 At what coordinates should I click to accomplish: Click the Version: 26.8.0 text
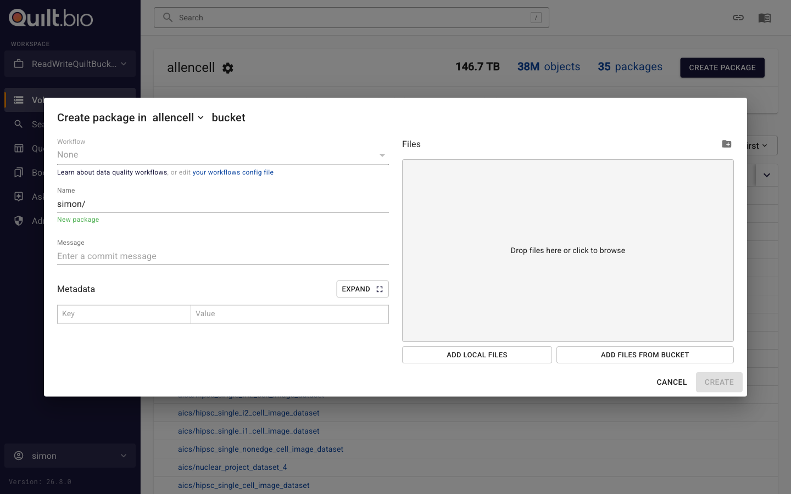pos(40,482)
